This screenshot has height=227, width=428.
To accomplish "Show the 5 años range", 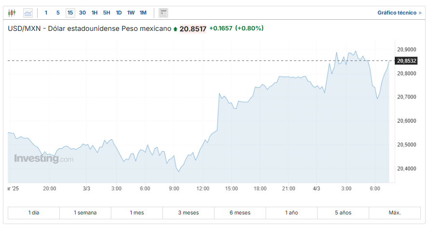I will coord(343,213).
